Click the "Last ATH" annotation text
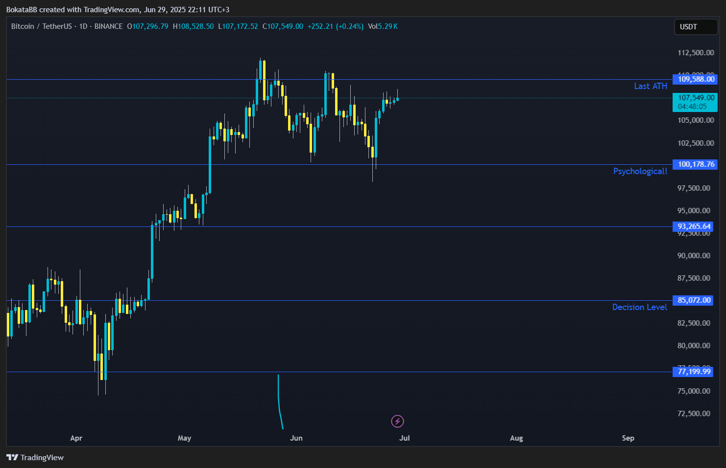Viewport: 726px width, 468px height. (x=651, y=86)
